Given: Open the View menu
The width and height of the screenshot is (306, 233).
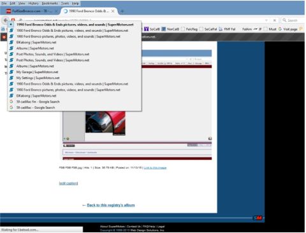Looking at the screenshot, I should click(22, 3).
